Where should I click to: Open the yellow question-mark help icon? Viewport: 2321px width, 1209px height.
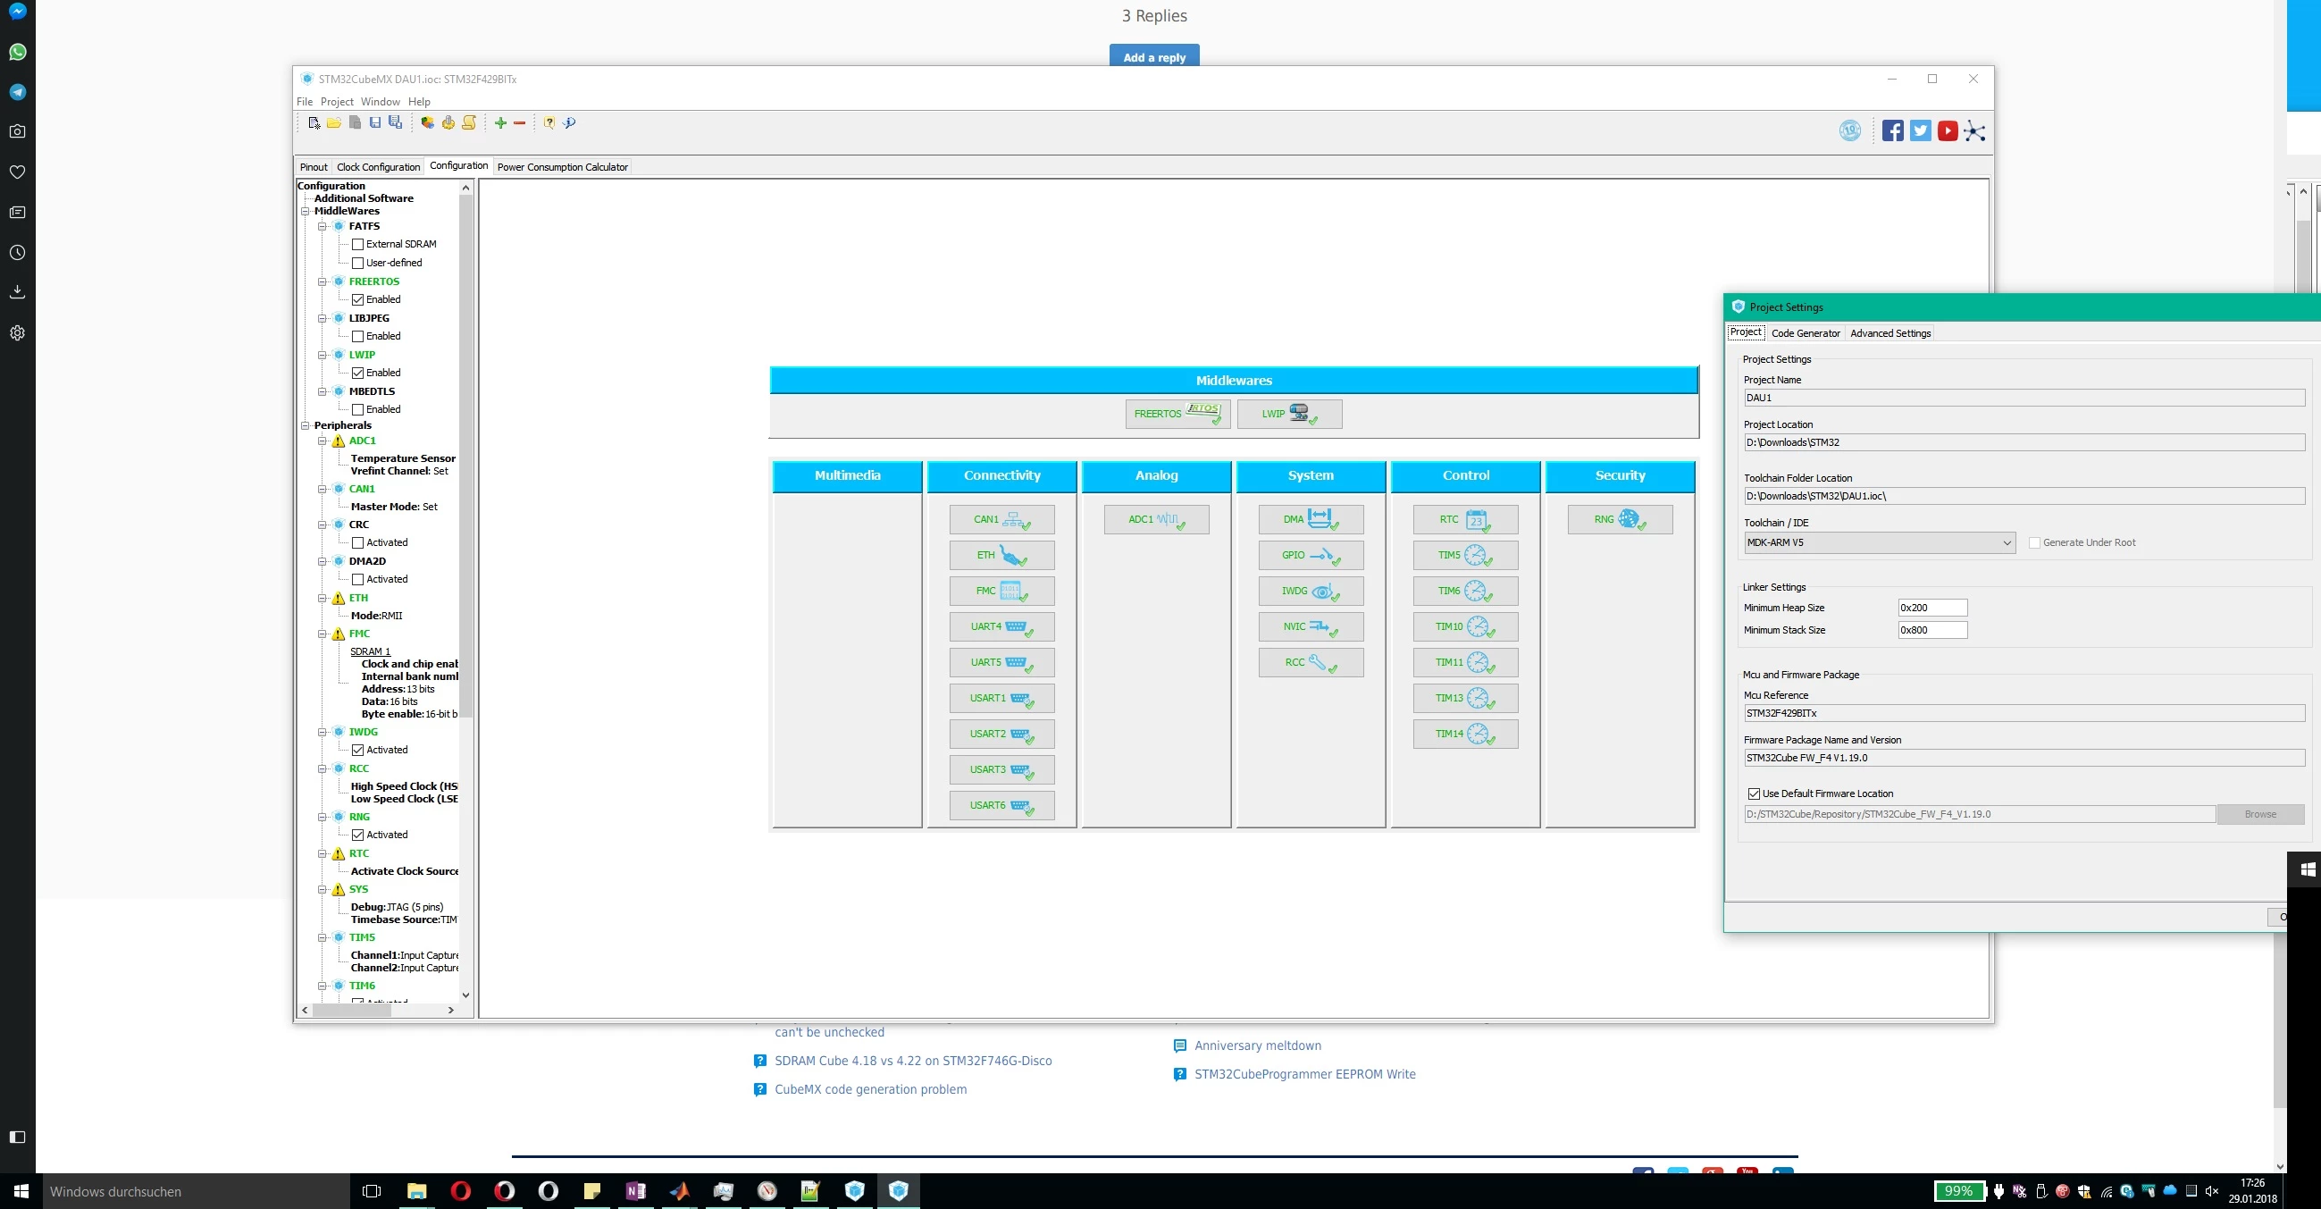pyautogui.click(x=549, y=122)
